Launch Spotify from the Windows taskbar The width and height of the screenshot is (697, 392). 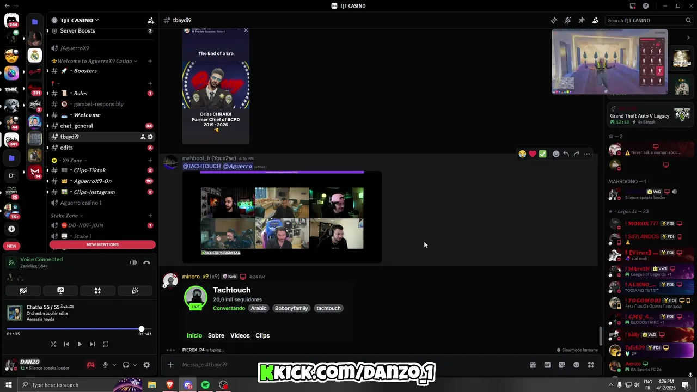[x=205, y=385]
